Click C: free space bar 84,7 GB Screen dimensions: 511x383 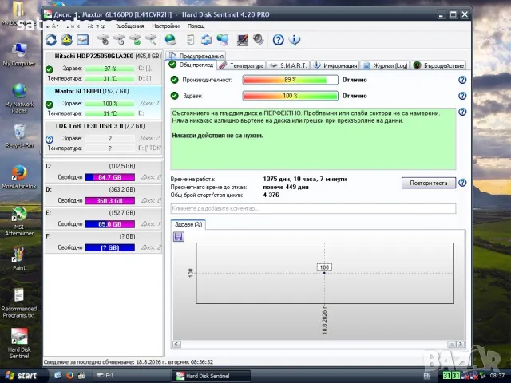pos(109,177)
